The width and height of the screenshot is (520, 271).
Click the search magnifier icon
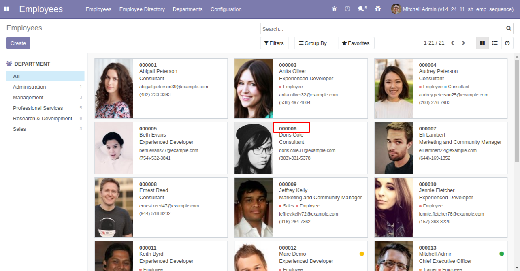point(509,28)
